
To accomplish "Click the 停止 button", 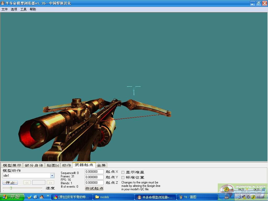I will point(10,182).
